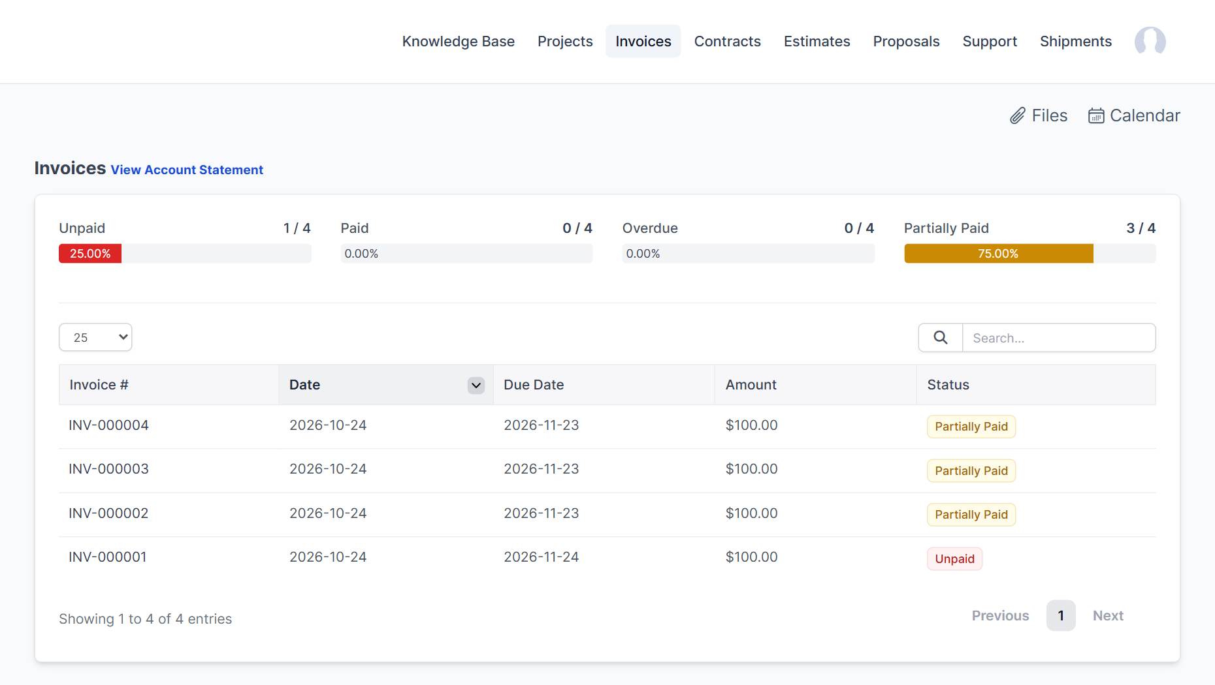Click the Unpaid status badge for INV-000001

(954, 559)
